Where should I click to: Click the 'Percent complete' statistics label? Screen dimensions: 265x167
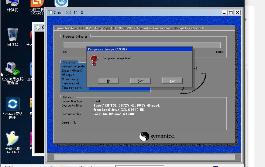tap(73, 66)
